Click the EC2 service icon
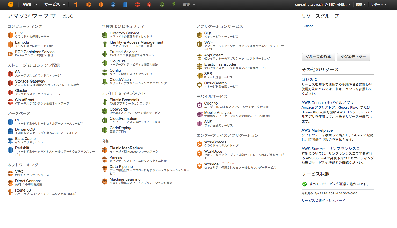 (x=10, y=35)
